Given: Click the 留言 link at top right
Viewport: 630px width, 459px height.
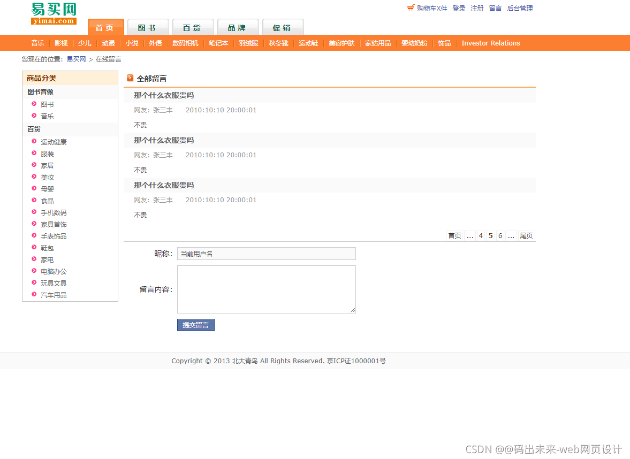Looking at the screenshot, I should tap(495, 8).
